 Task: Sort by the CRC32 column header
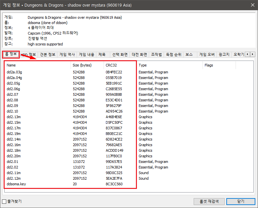(120, 65)
